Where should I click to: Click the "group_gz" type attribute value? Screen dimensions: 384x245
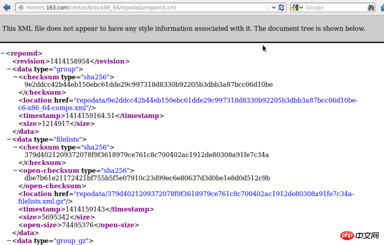coord(71,241)
